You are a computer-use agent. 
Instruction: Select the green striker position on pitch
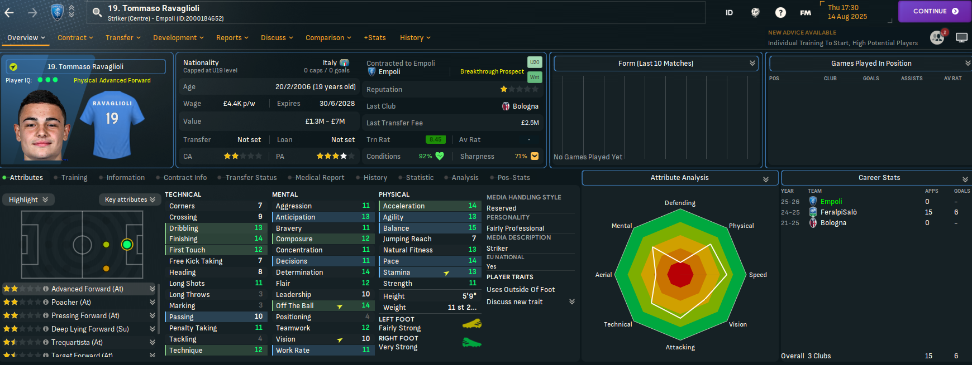[127, 244]
